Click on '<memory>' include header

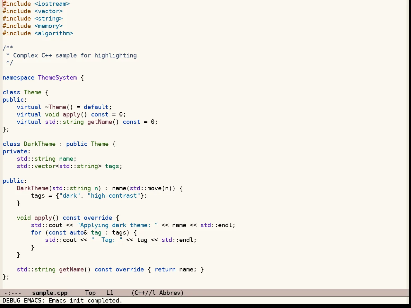click(x=48, y=26)
